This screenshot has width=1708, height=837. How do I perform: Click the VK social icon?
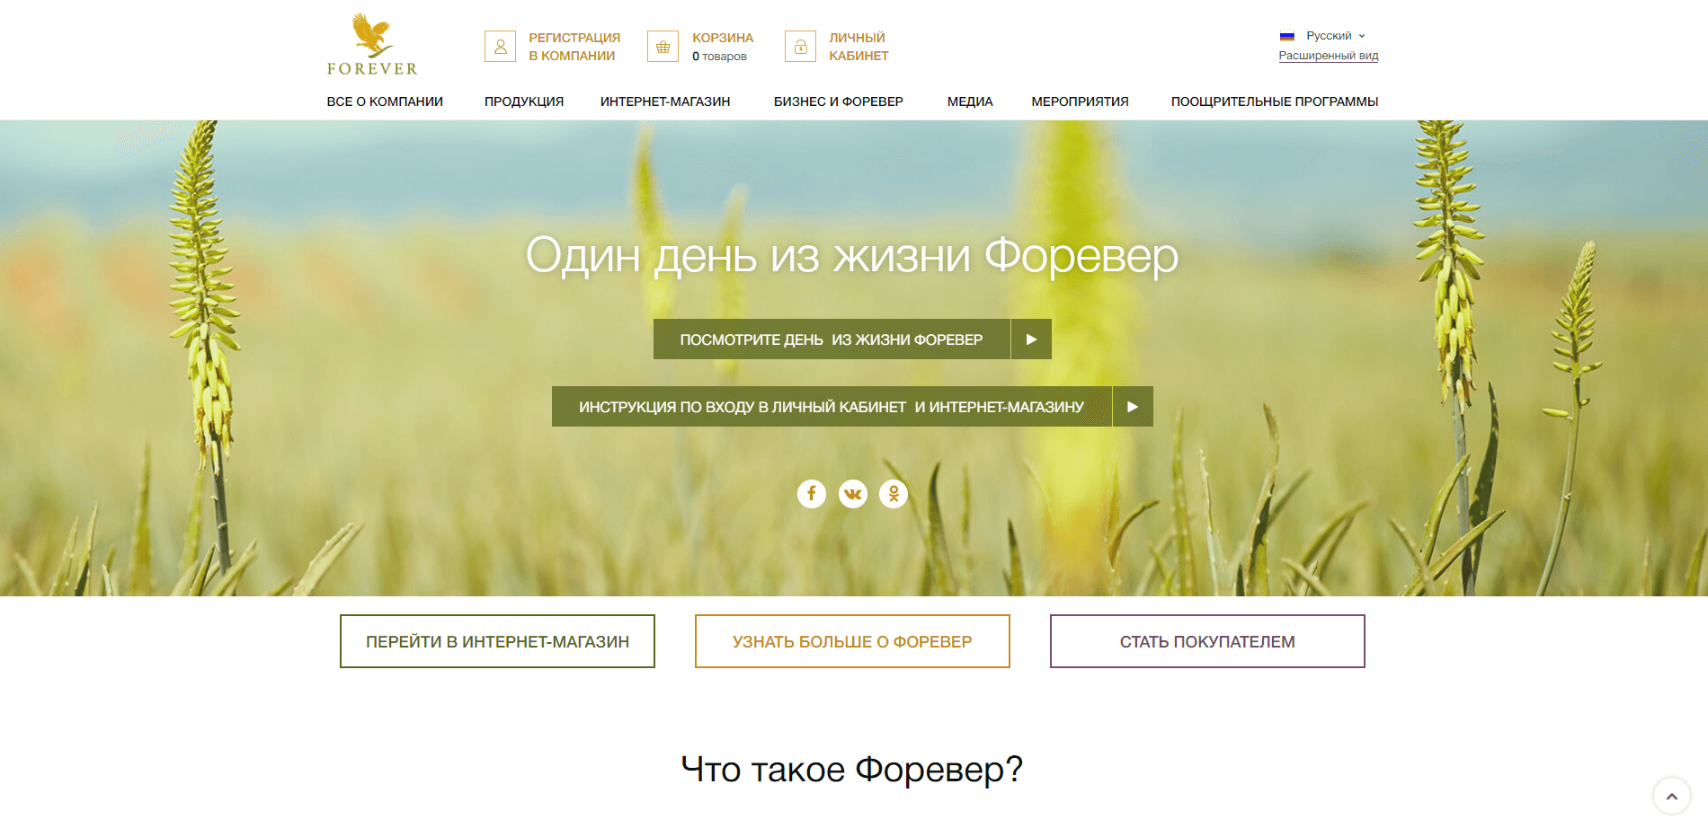coord(852,493)
